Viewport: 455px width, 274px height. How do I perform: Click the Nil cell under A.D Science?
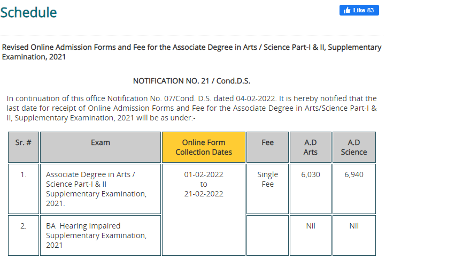tap(354, 235)
